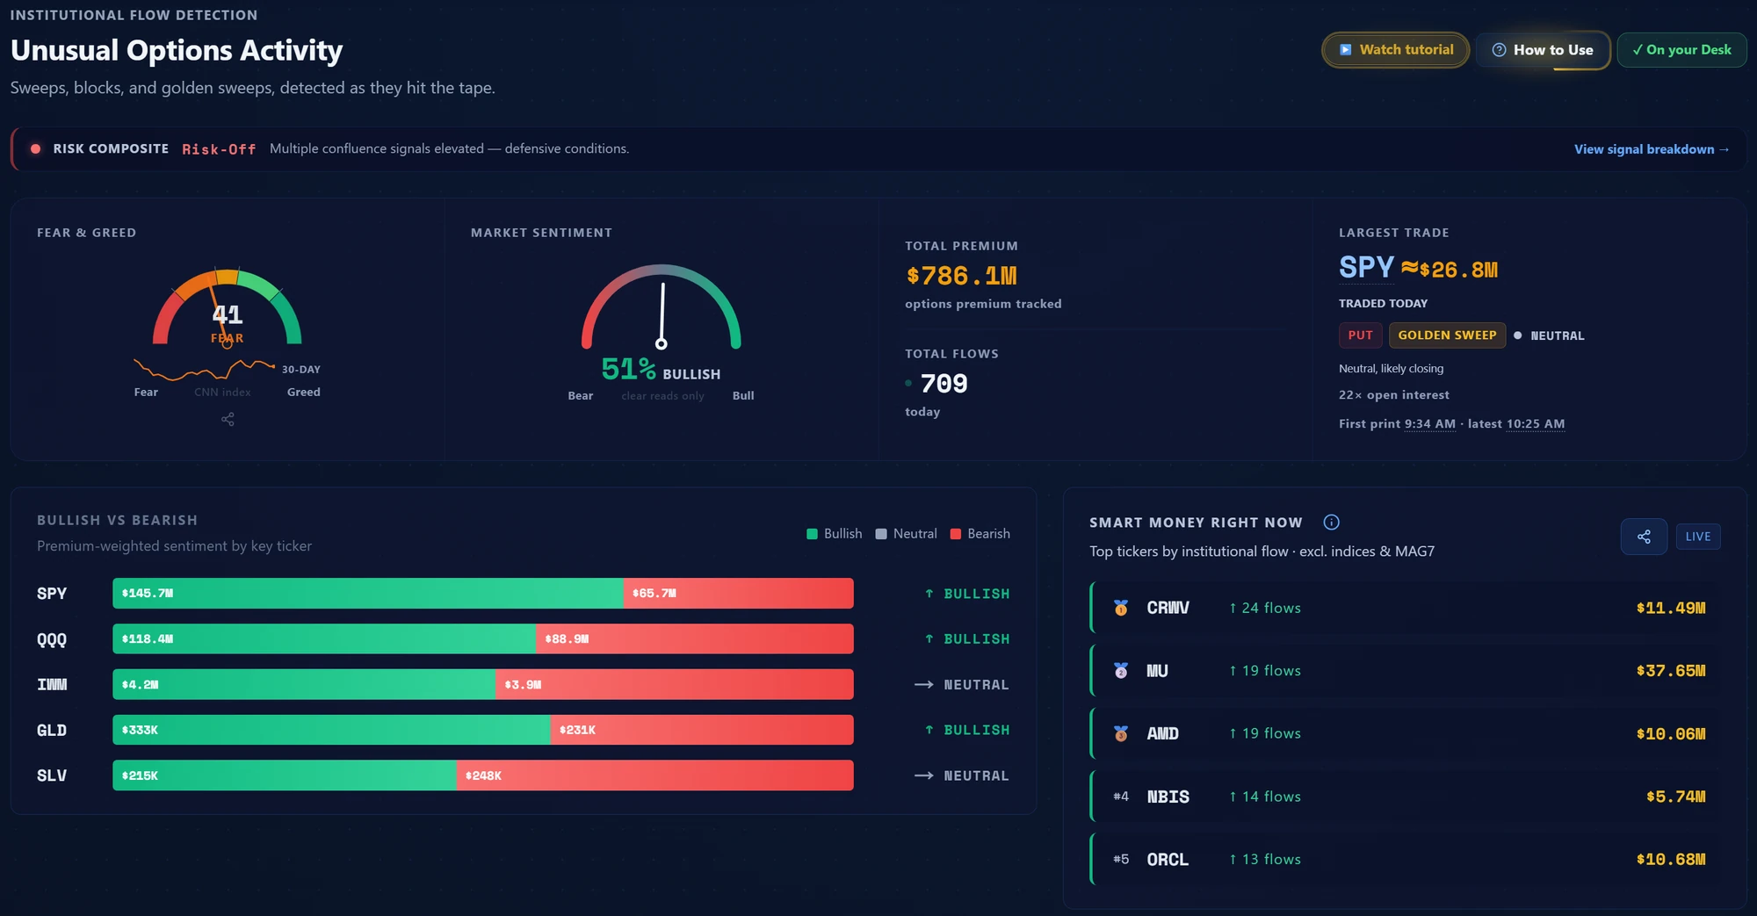Click the PUT tag on largest trade
1757x916 pixels.
(x=1360, y=335)
